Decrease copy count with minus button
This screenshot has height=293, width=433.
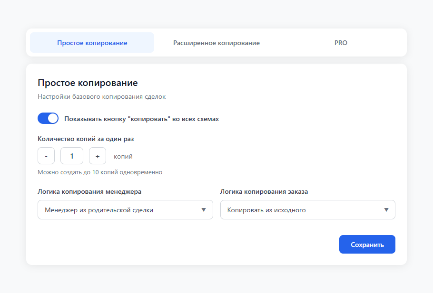pyautogui.click(x=46, y=156)
